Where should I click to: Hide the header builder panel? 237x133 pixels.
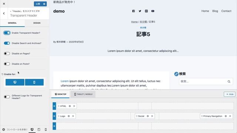click(x=230, y=94)
